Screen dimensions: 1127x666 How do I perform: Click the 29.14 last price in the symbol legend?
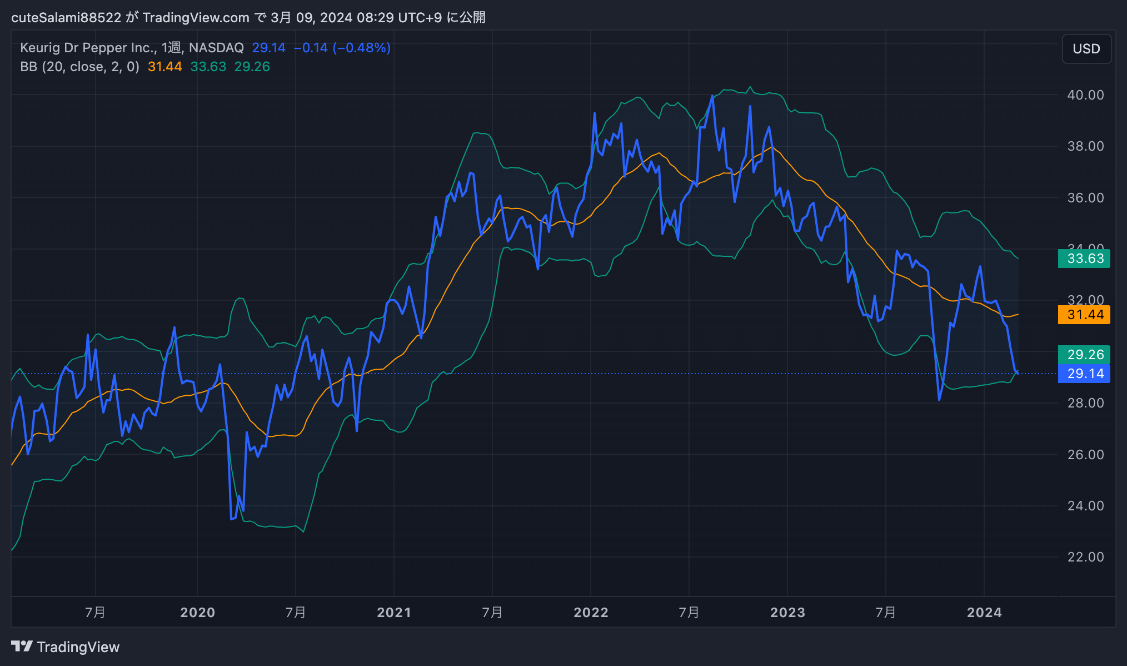click(269, 48)
